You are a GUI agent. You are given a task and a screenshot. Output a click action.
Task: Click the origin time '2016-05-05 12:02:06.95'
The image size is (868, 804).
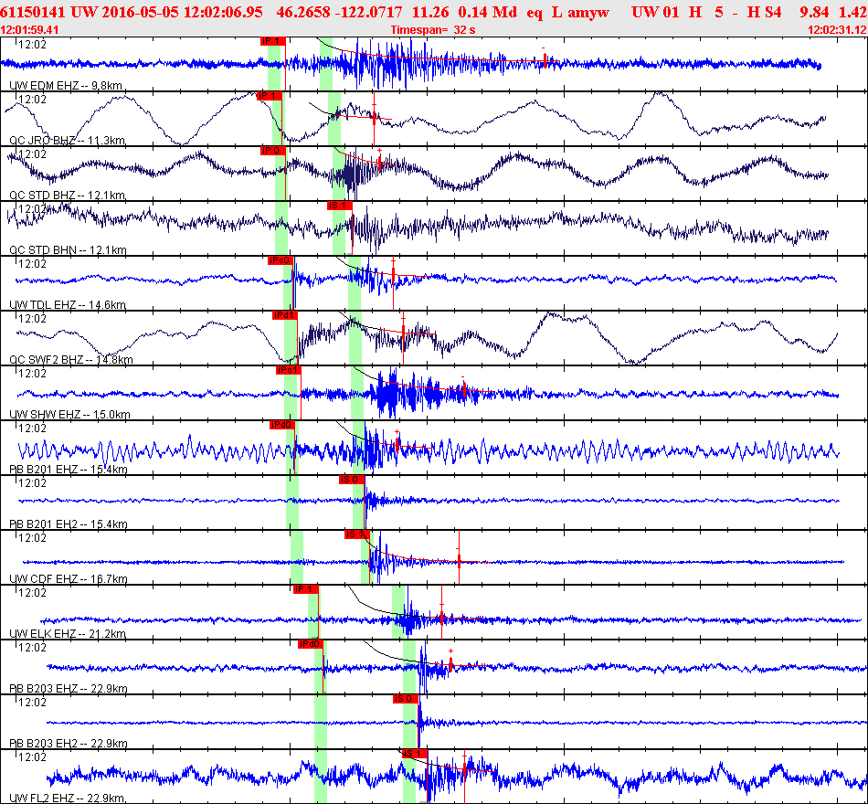[182, 12]
